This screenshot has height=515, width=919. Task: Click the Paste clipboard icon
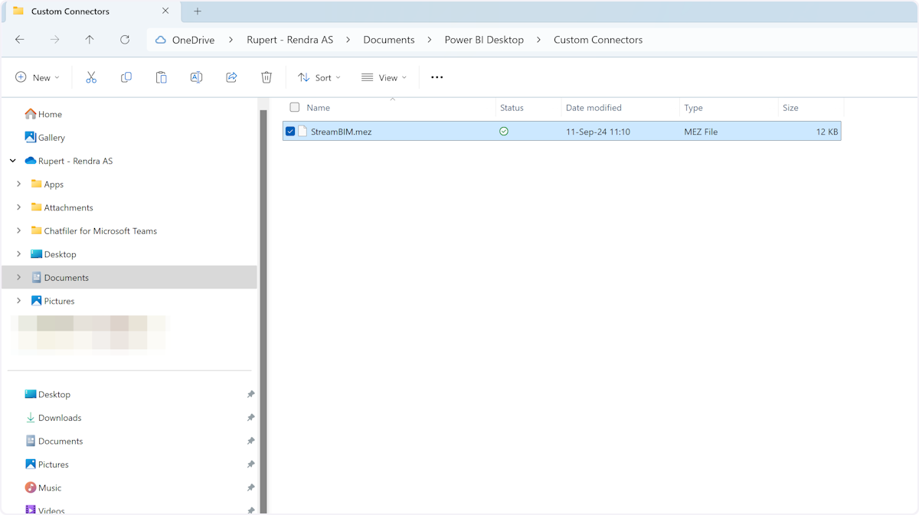click(x=161, y=77)
